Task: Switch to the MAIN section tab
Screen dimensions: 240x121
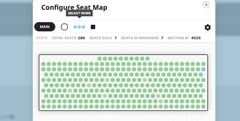Action: tap(45, 27)
